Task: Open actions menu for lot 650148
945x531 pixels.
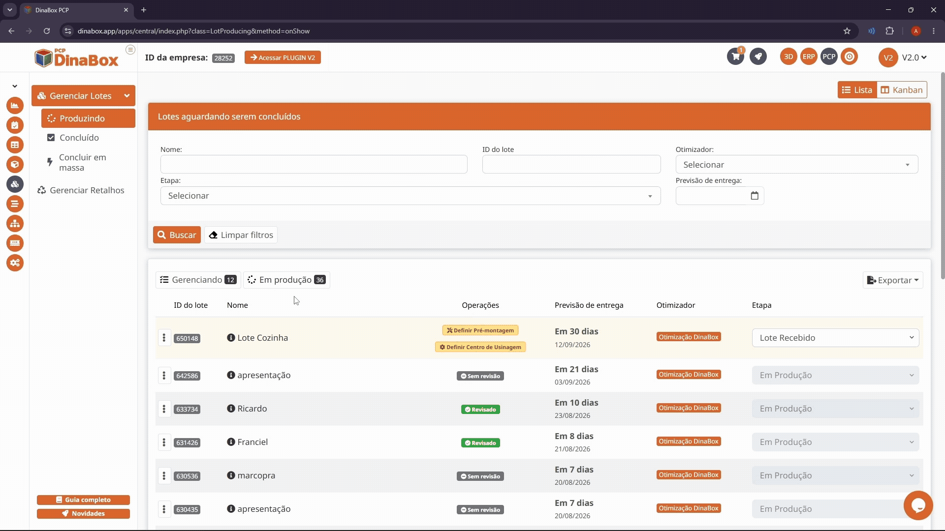Action: [x=164, y=338]
